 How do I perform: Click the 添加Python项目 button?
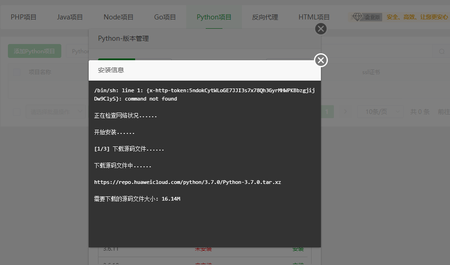coord(34,51)
